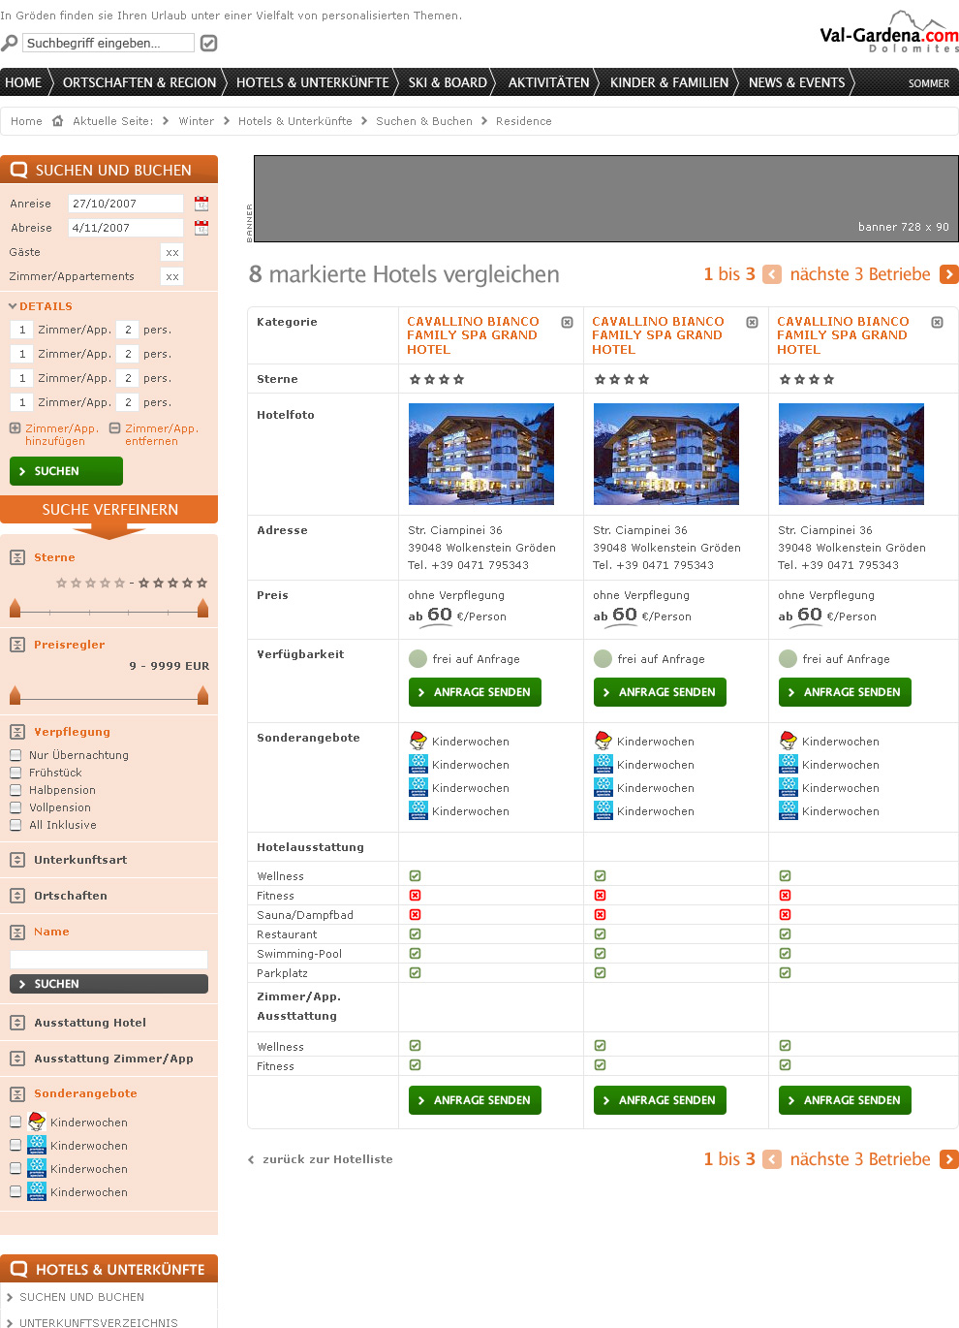Click zurück zur Hotelliste link
The height and width of the screenshot is (1328, 959).
326,1159
